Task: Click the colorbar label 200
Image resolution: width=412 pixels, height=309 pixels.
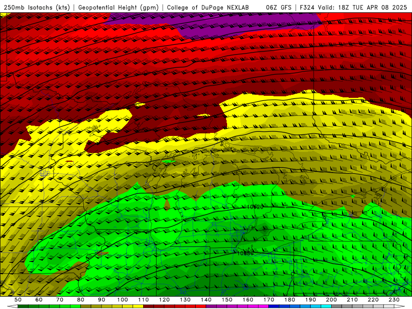Action: 331,300
